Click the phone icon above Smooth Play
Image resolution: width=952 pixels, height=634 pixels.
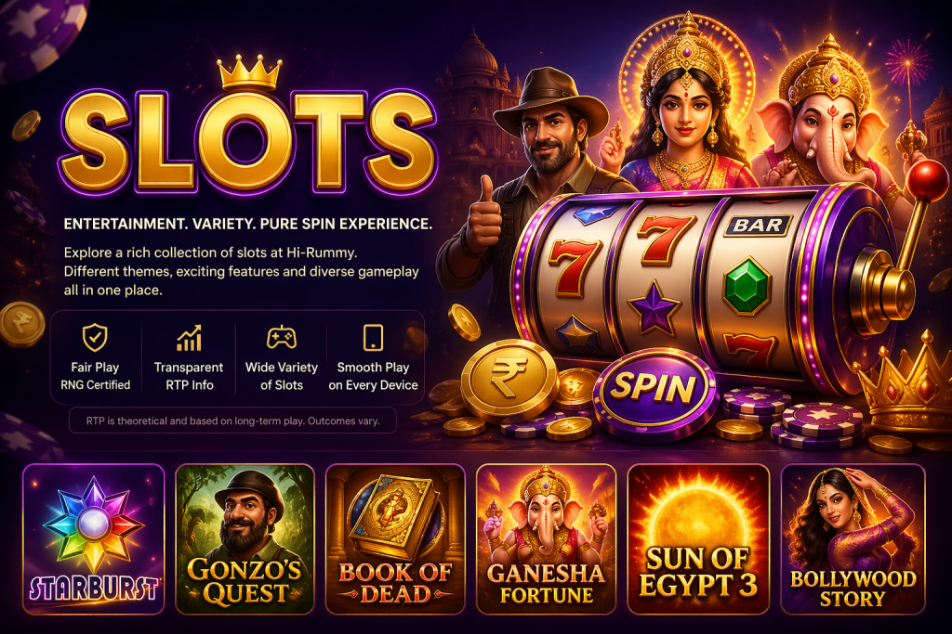coord(373,338)
